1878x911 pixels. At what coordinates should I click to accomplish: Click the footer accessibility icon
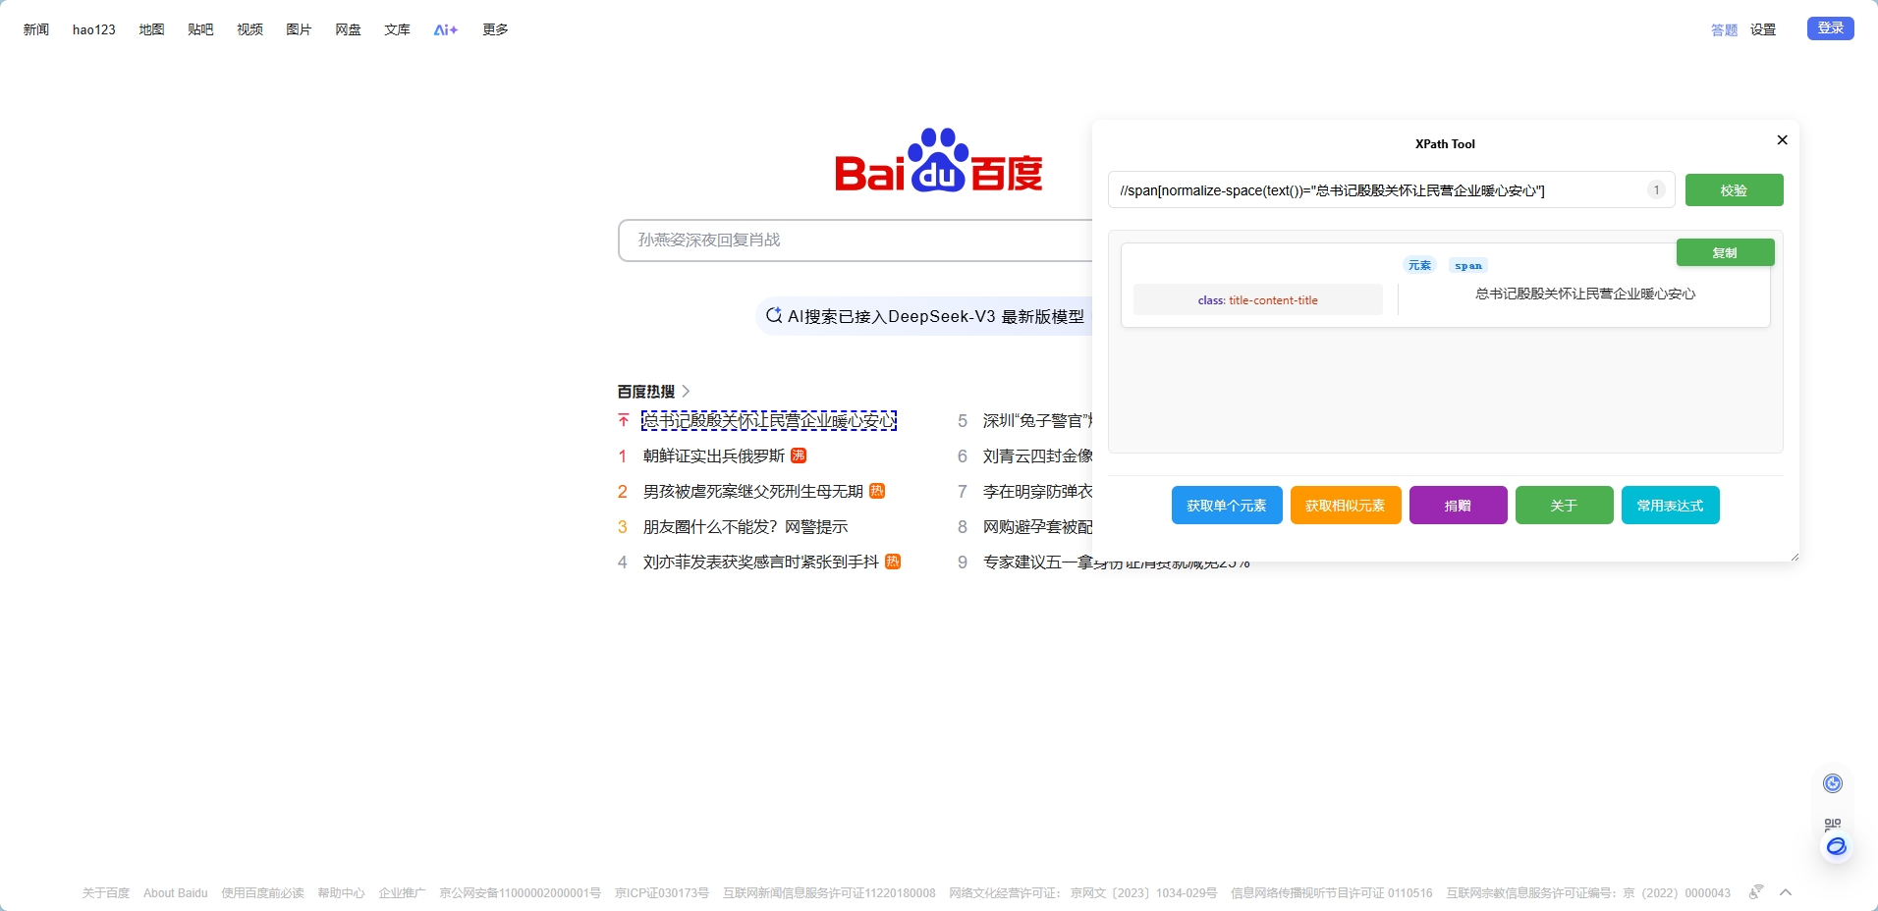pos(1756,891)
